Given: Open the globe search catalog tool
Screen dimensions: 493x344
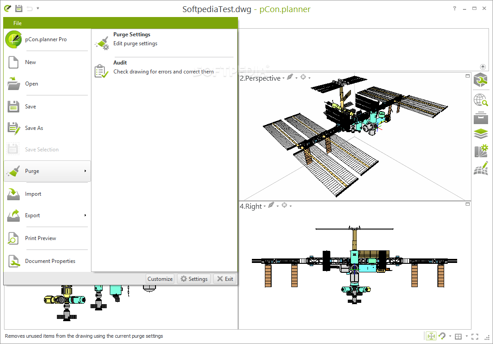Looking at the screenshot, I should point(480,100).
